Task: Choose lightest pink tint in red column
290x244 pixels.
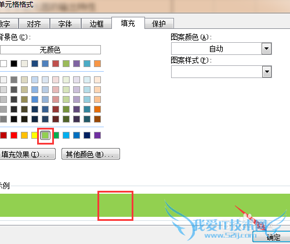Action: pyautogui.click(x=56, y=80)
